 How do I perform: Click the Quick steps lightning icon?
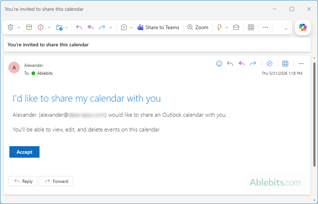click(x=220, y=27)
